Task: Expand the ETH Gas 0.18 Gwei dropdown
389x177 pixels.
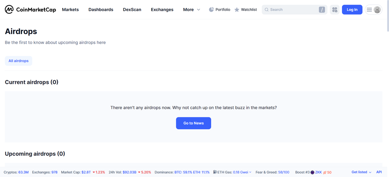Action: click(x=242, y=172)
